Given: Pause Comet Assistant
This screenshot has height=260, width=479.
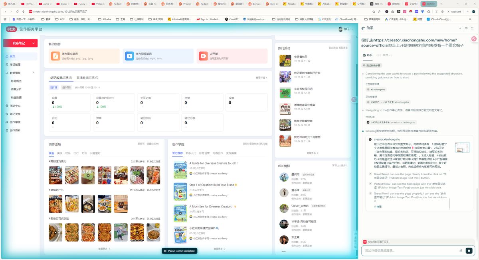Looking at the screenshot, I should (179, 251).
